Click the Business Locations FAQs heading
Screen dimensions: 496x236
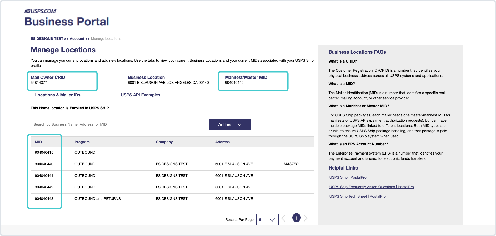pyautogui.click(x=357, y=52)
